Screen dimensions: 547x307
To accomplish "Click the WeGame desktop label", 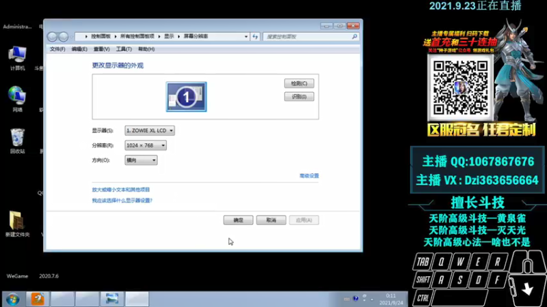I will (17, 276).
